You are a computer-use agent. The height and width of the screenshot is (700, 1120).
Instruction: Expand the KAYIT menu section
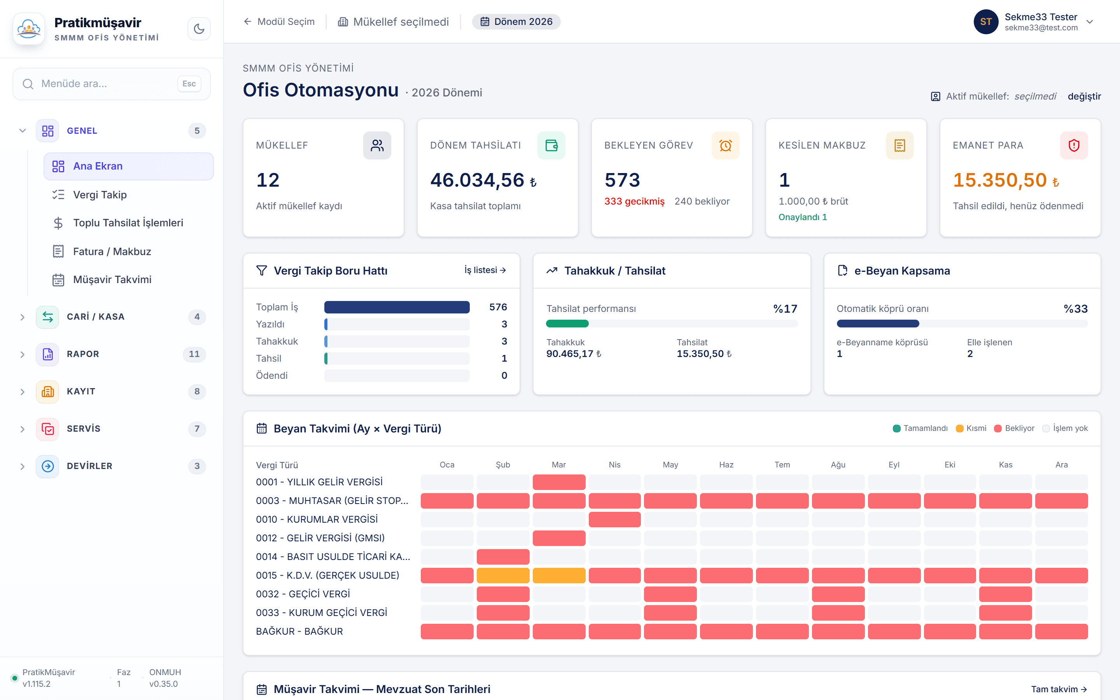point(22,392)
